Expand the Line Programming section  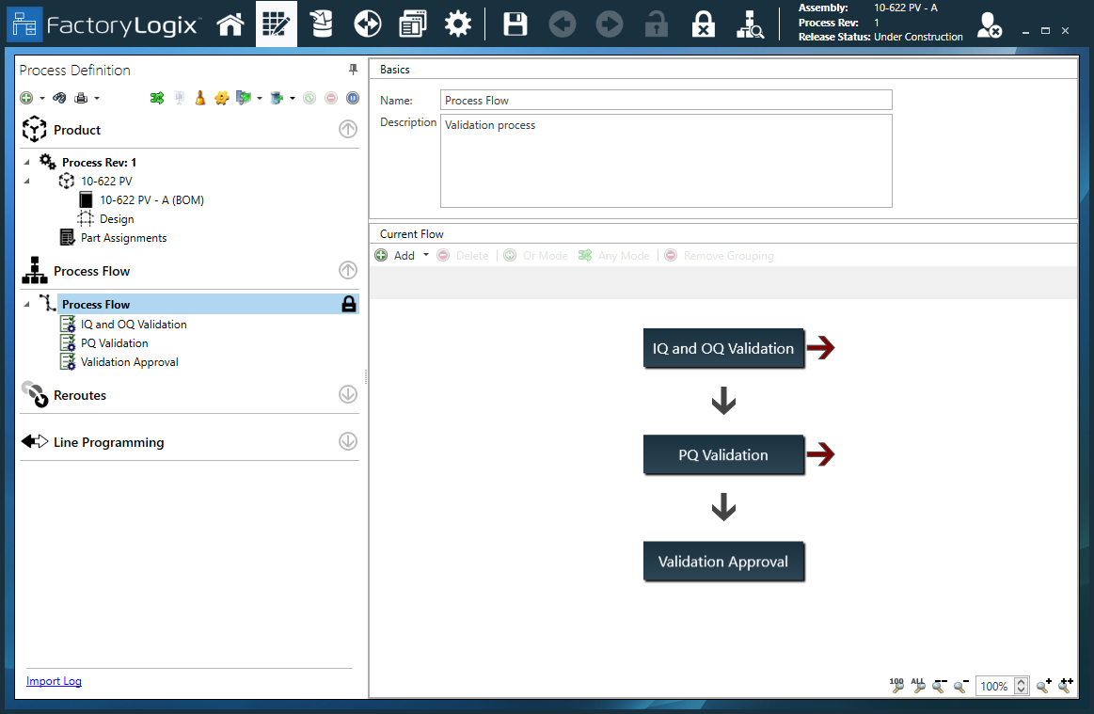point(347,440)
